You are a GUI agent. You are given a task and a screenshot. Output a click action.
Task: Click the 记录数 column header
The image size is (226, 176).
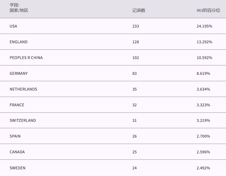click(139, 10)
